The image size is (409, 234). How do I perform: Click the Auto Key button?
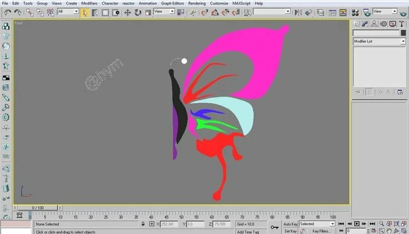click(290, 224)
